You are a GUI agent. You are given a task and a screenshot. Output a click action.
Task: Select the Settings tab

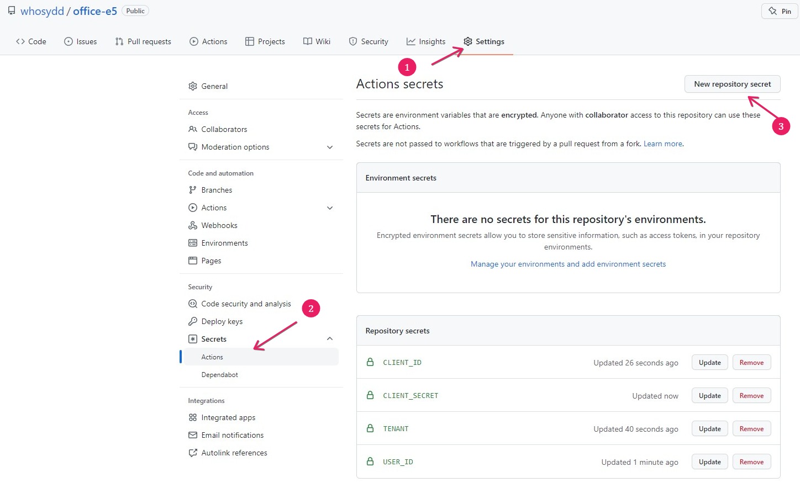(x=484, y=41)
